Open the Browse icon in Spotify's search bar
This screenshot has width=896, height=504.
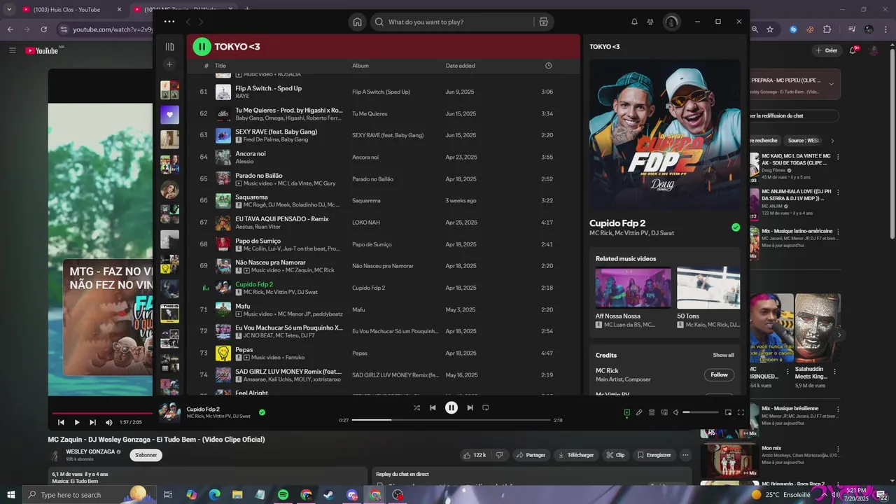coord(543,22)
